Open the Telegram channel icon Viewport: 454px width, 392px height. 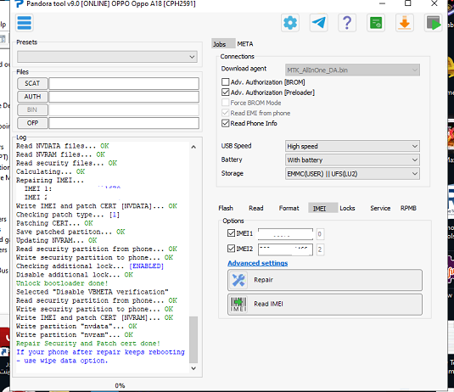[x=318, y=23]
